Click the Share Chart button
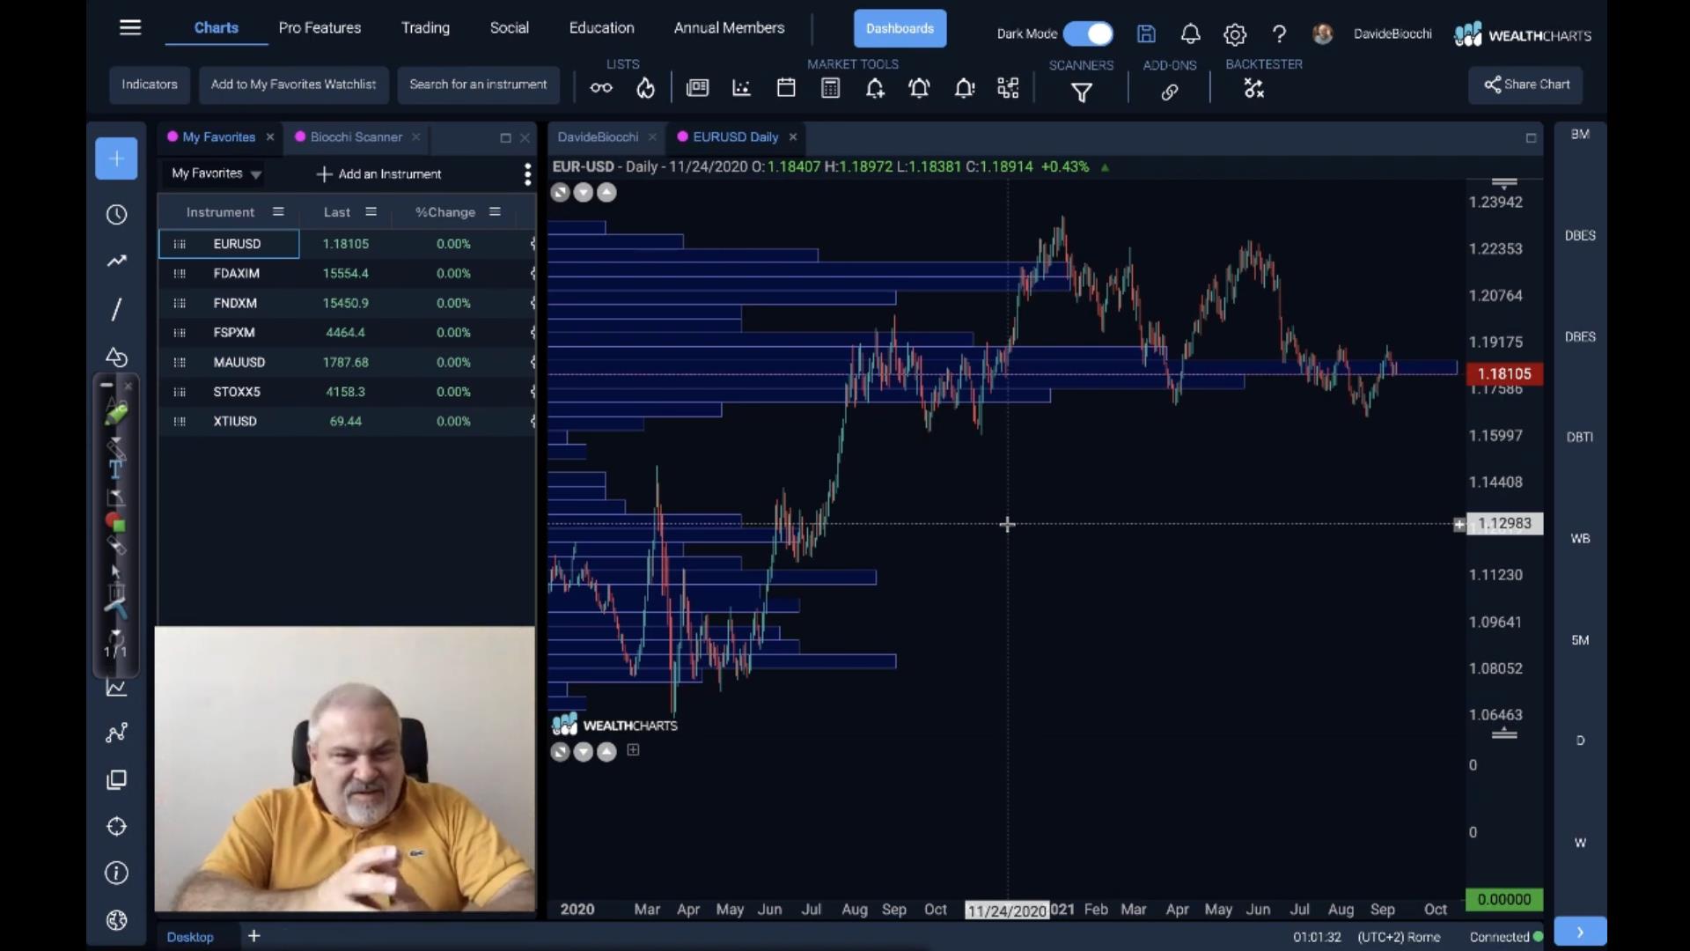 [1525, 85]
